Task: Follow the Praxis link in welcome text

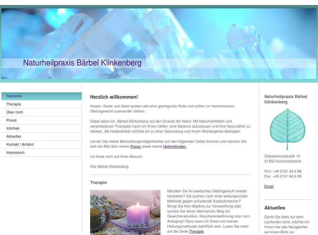Action: [135, 146]
